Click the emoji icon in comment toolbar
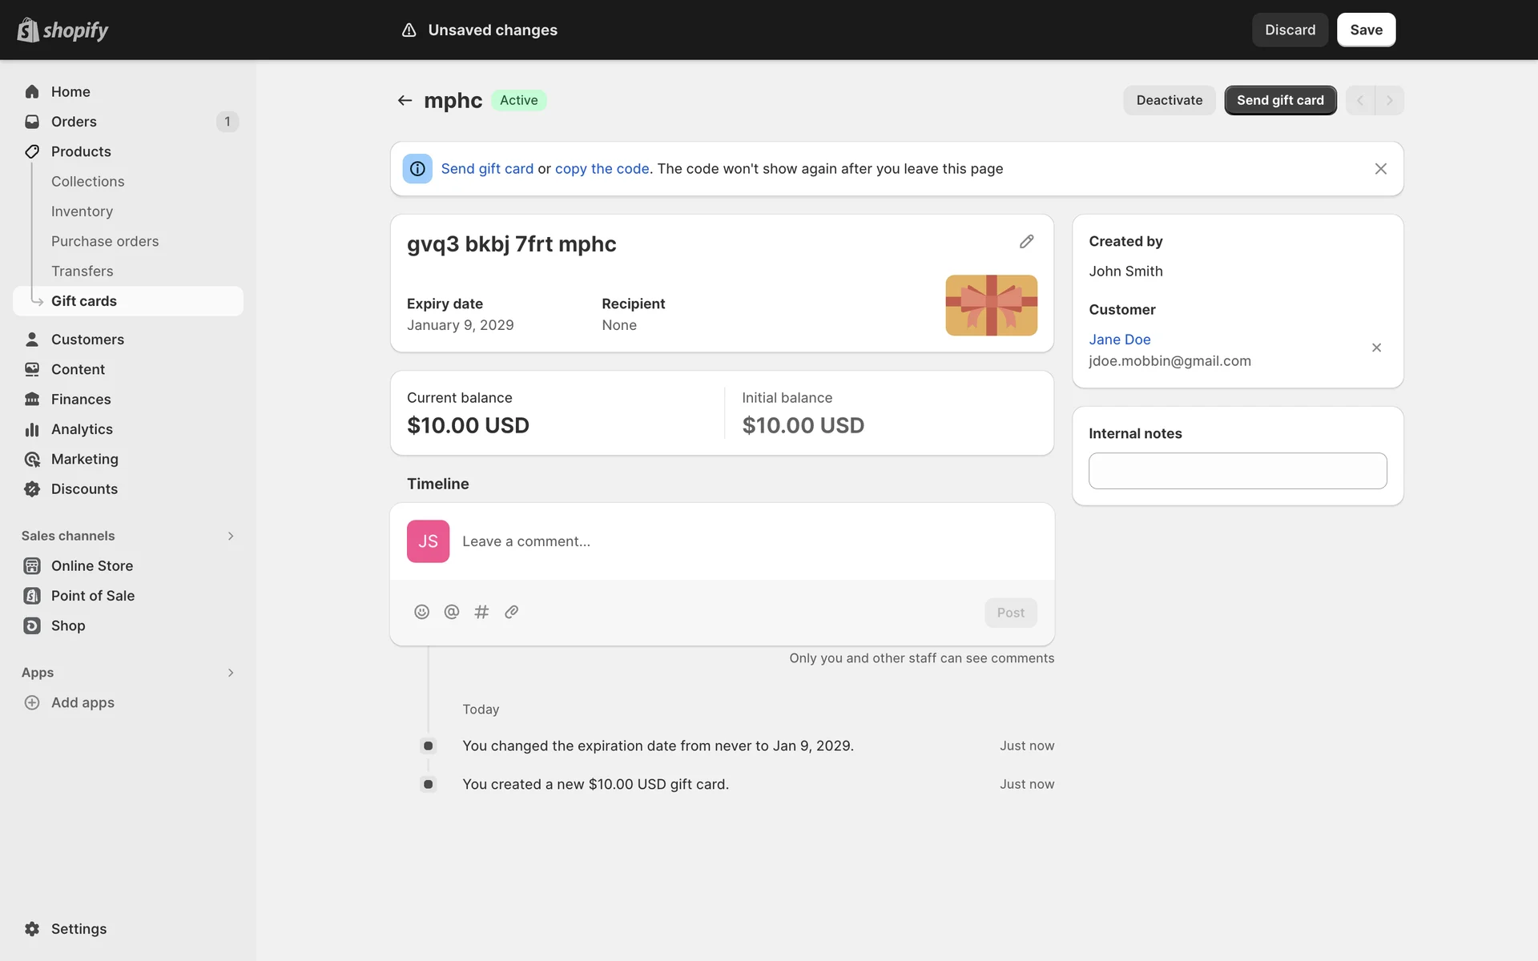Image resolution: width=1538 pixels, height=961 pixels. [x=421, y=612]
